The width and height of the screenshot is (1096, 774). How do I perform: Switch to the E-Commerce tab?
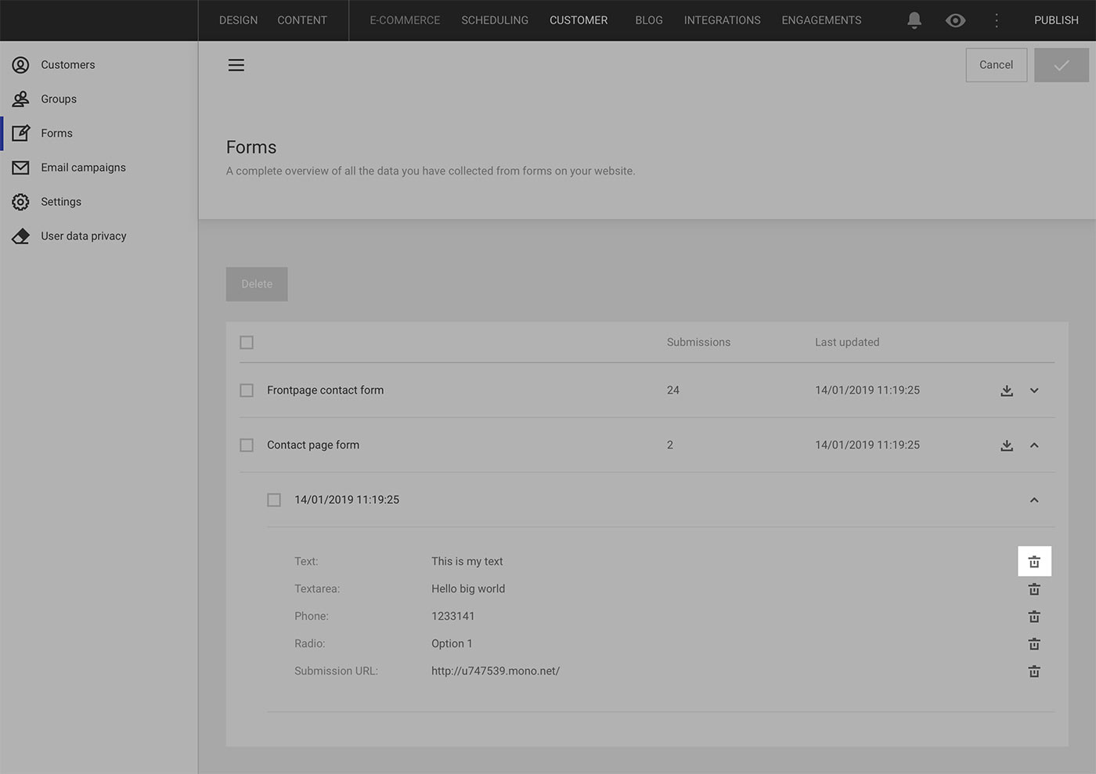405,20
